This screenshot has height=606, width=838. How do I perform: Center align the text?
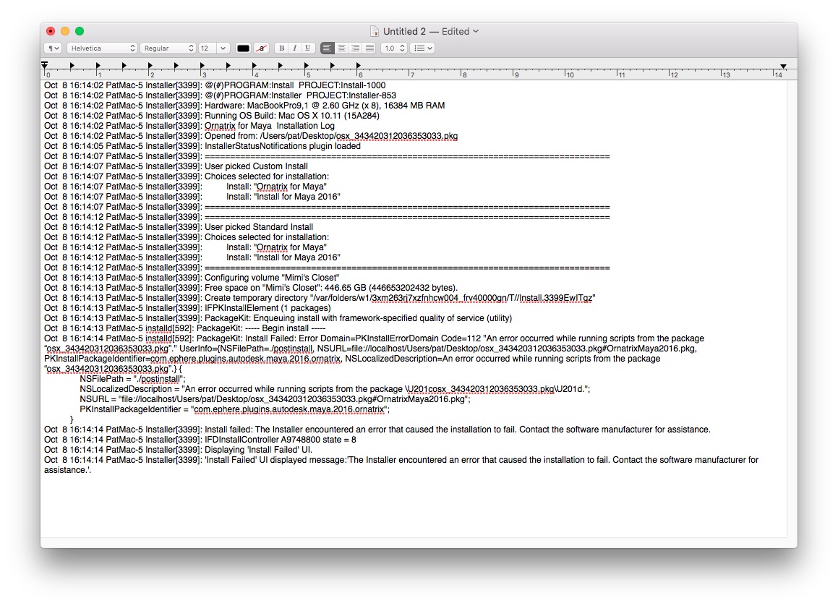click(x=341, y=48)
